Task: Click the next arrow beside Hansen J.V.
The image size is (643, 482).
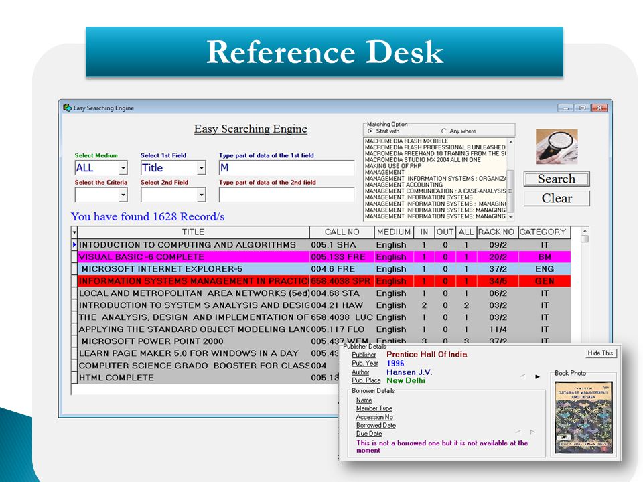Action: pyautogui.click(x=537, y=376)
